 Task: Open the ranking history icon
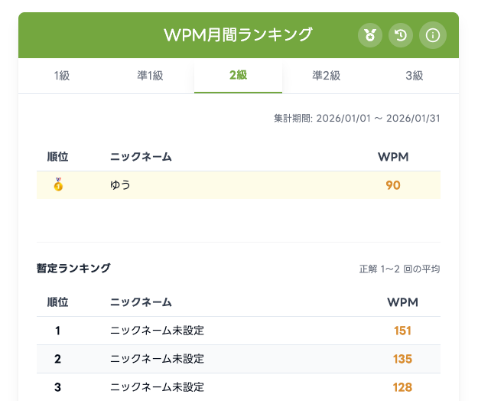click(402, 34)
